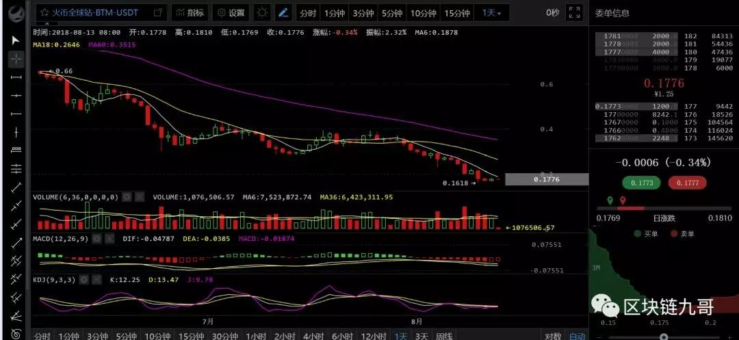Click the 0.1618 low price marker
The width and height of the screenshot is (739, 340).
[460, 183]
